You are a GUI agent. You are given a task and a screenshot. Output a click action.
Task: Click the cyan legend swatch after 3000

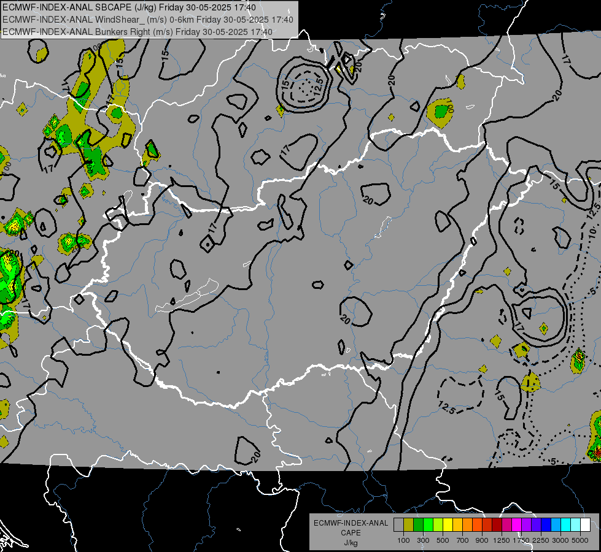point(566,525)
